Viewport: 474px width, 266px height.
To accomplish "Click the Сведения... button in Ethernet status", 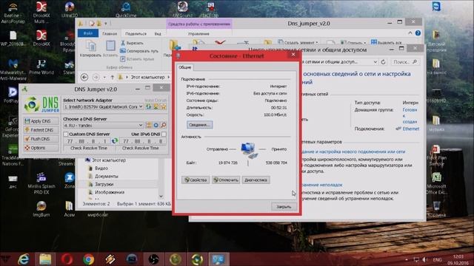I will (199, 125).
